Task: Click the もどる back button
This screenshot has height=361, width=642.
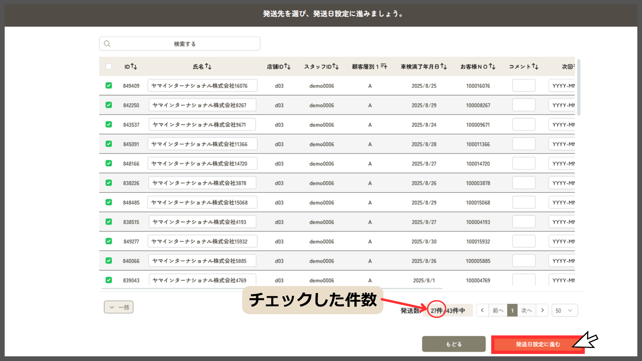Action: [x=454, y=344]
